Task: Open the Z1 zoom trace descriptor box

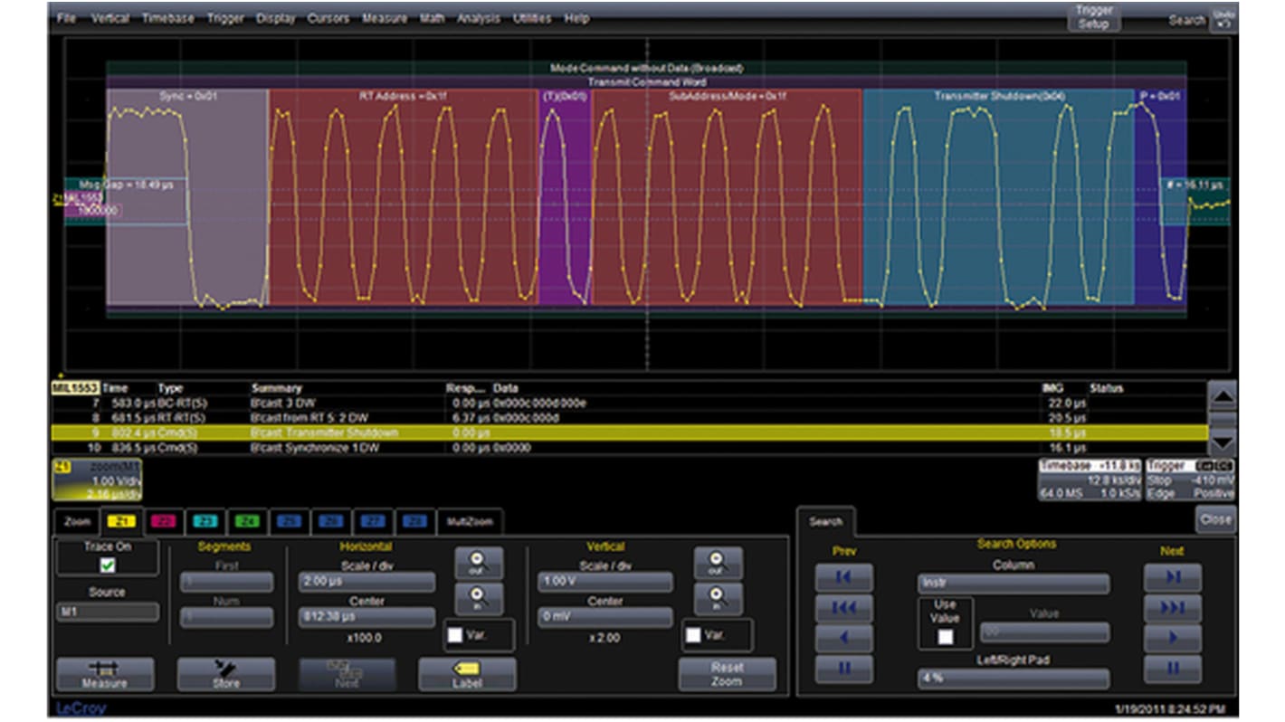Action: [x=97, y=480]
